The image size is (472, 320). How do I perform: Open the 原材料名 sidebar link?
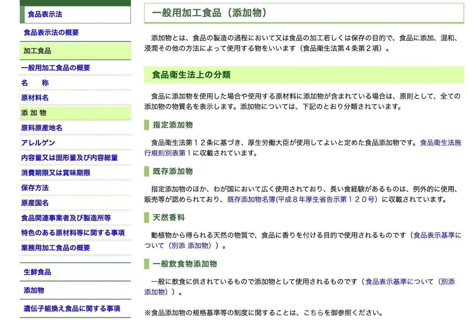click(x=35, y=98)
